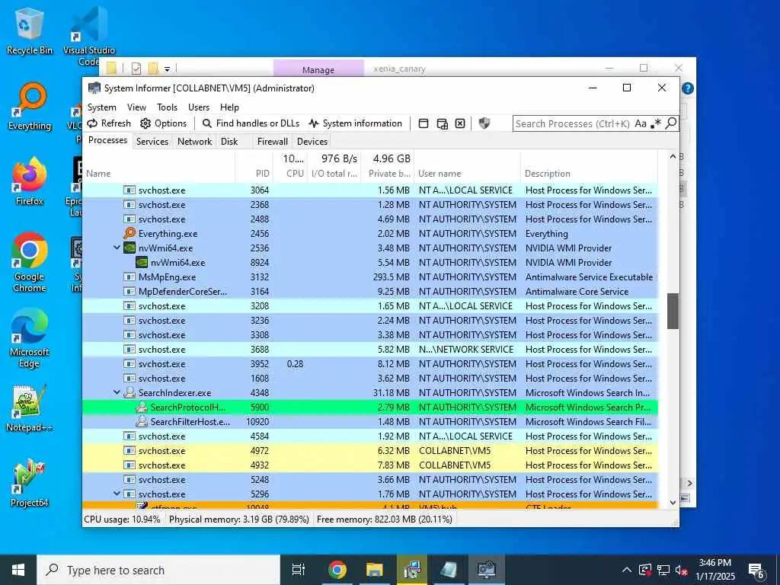This screenshot has height=585, width=780.
Task: Select the MsMpEng.exe process row
Action: (x=370, y=277)
